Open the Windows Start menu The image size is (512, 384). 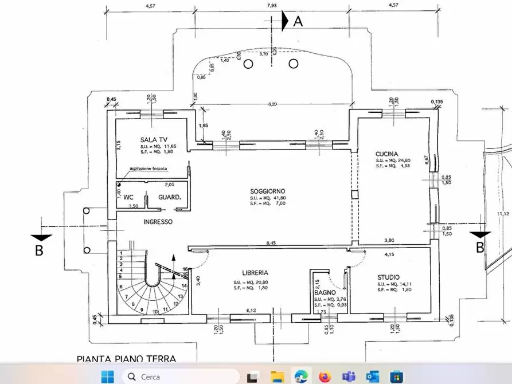pyautogui.click(x=107, y=377)
